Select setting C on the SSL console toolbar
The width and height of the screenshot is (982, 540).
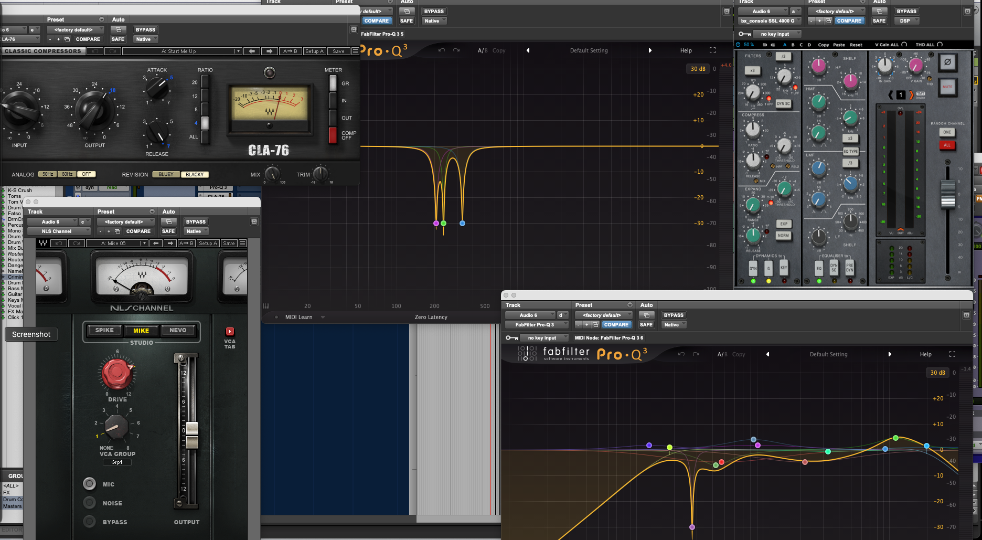[801, 45]
